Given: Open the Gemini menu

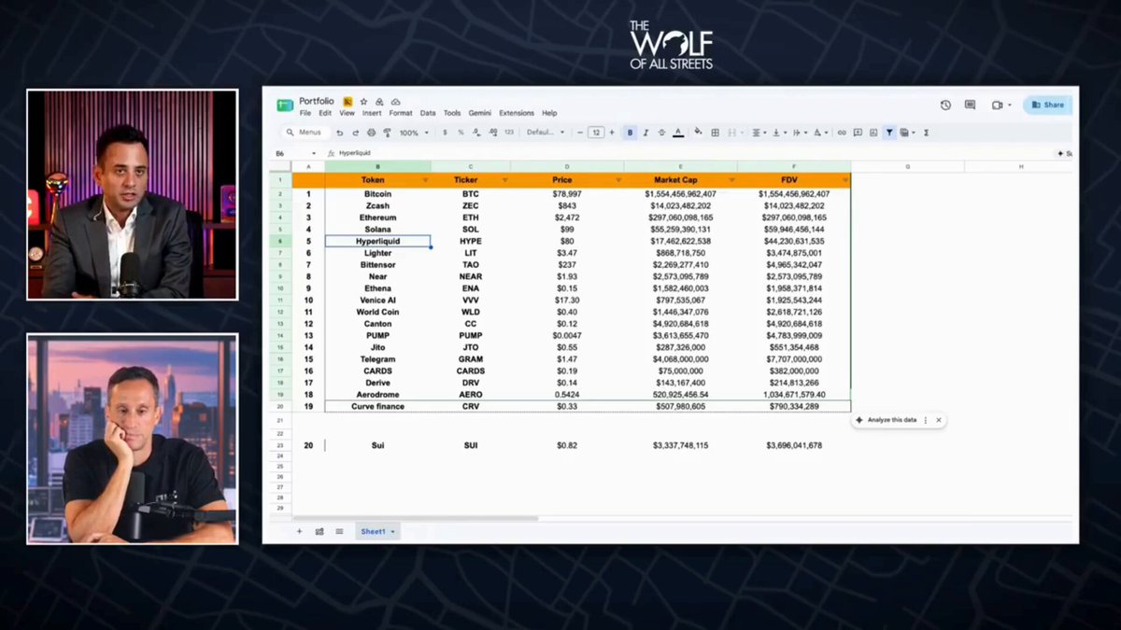Looking at the screenshot, I should pyautogui.click(x=480, y=113).
